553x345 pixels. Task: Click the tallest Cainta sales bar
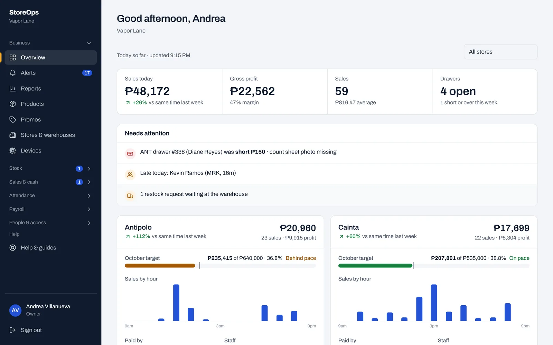434,303
